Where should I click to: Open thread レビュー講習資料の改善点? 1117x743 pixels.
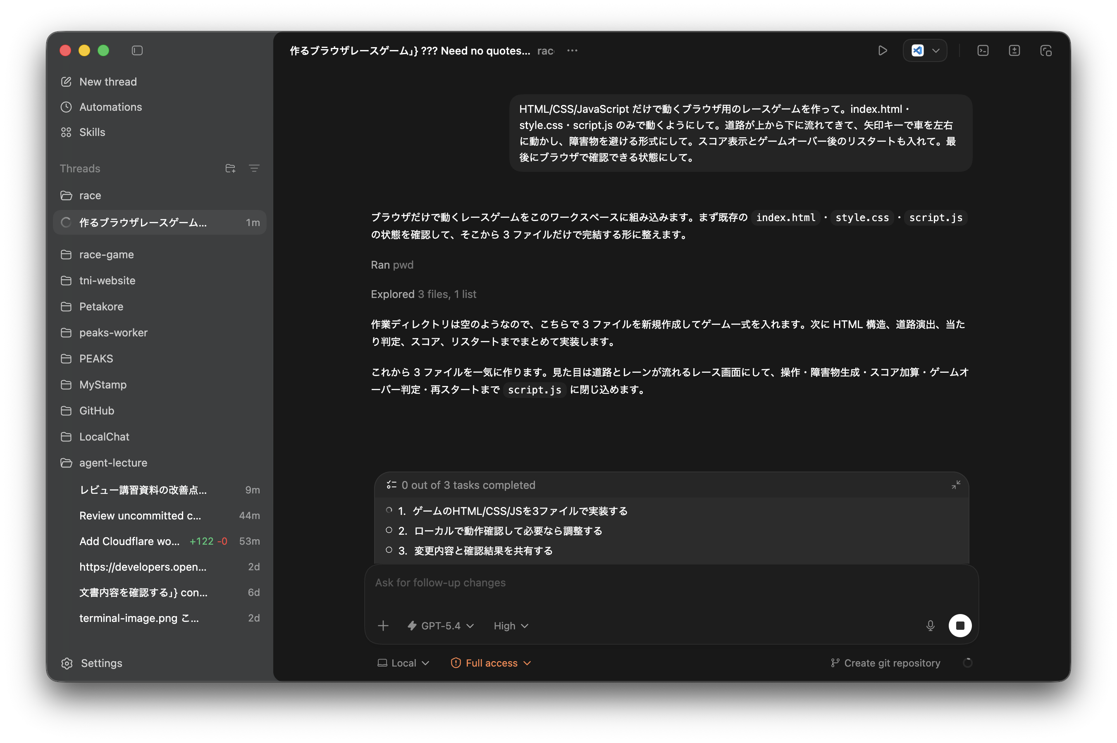click(x=160, y=490)
